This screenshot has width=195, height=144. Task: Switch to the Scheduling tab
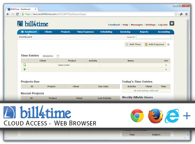tap(106, 32)
